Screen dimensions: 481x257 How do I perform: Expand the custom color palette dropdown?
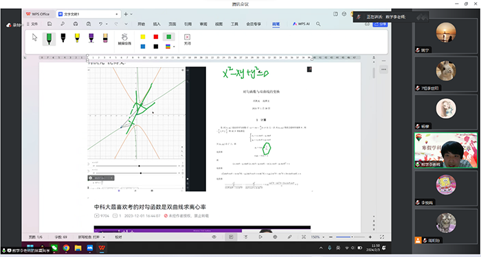coord(175,47)
